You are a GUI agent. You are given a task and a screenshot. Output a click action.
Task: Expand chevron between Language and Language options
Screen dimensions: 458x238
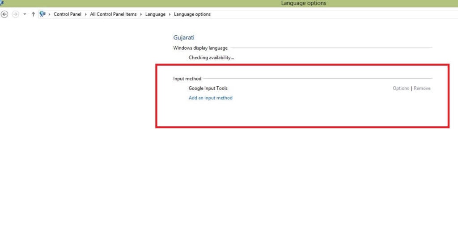tap(170, 14)
